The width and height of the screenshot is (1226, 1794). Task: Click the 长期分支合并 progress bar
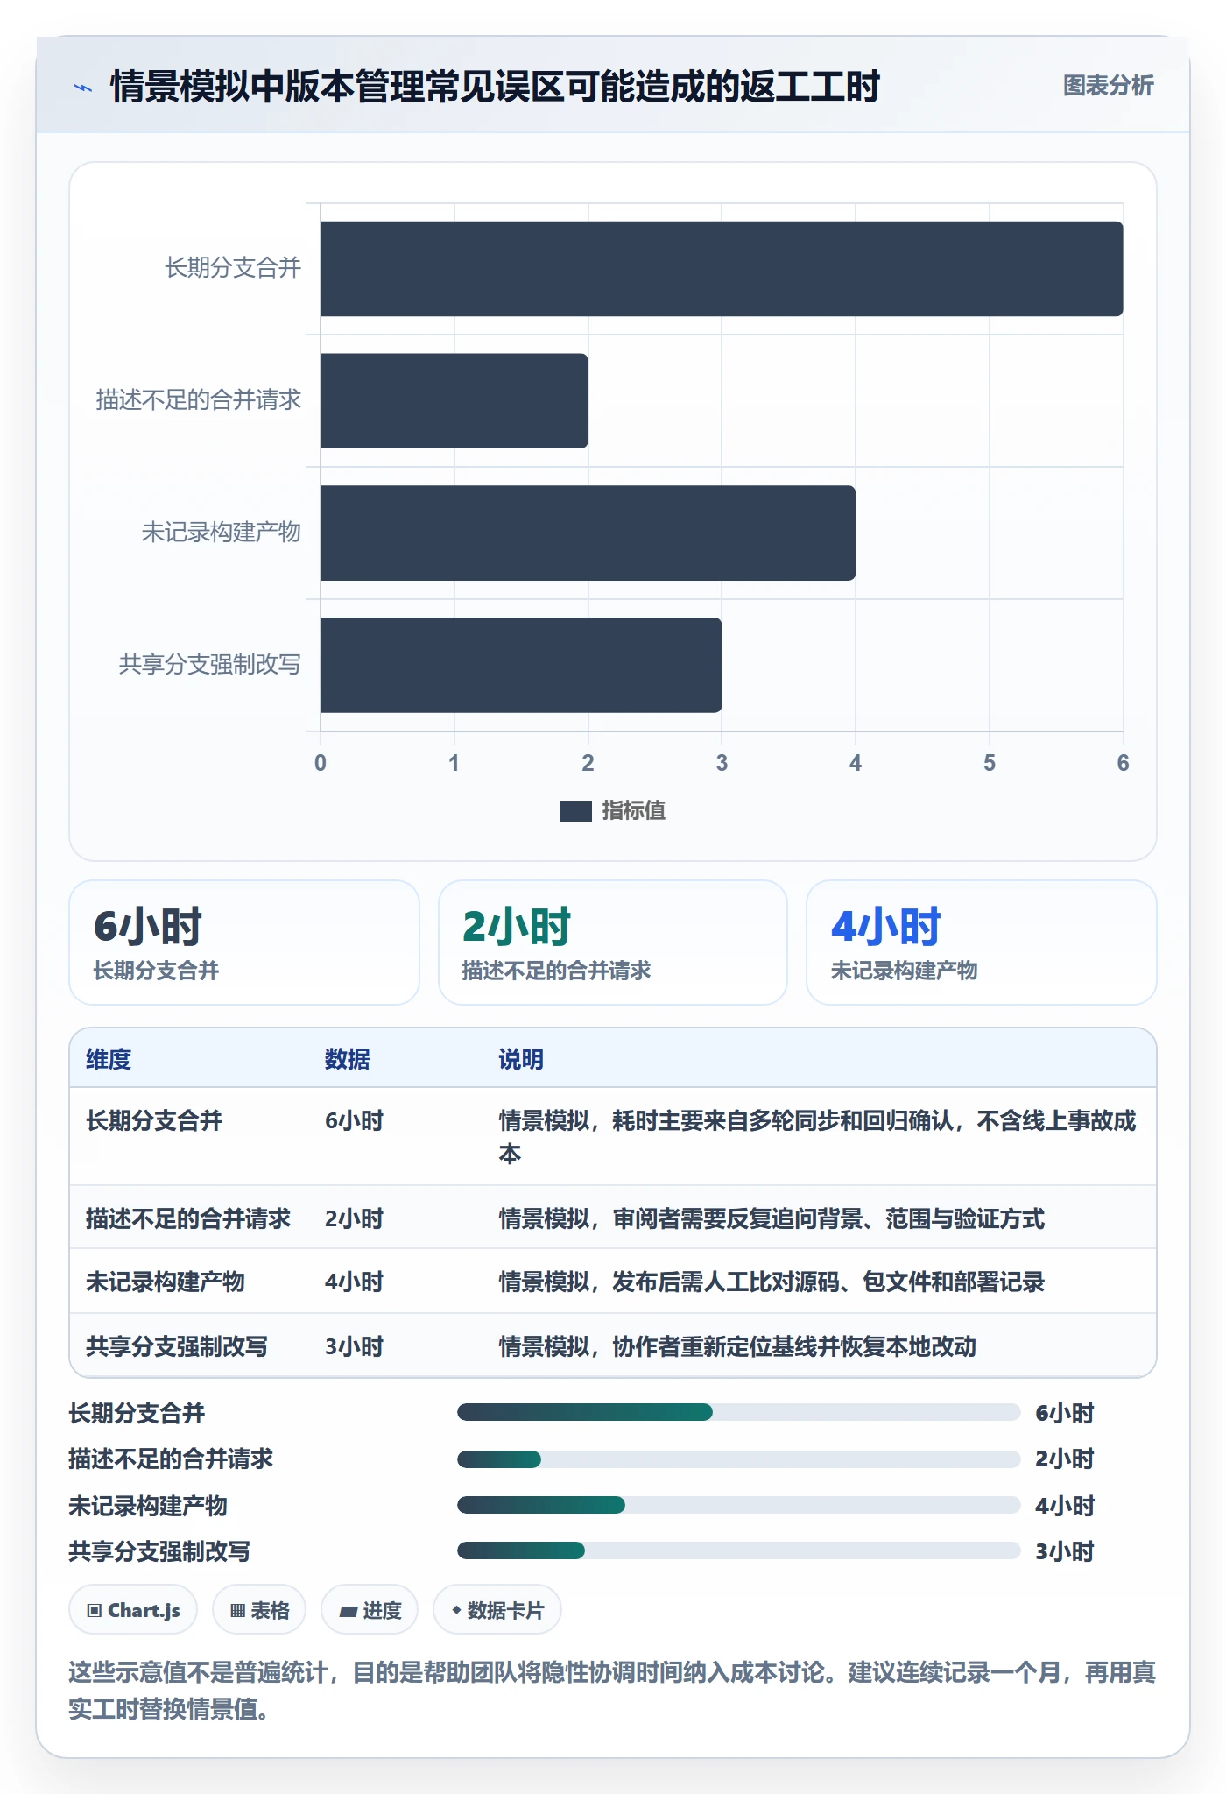[738, 1412]
